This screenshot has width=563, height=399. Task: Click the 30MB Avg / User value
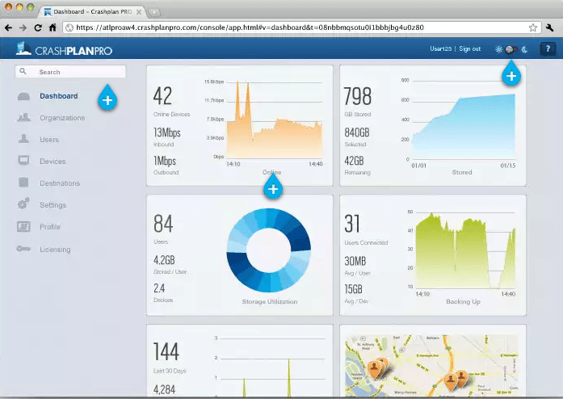[x=355, y=261]
